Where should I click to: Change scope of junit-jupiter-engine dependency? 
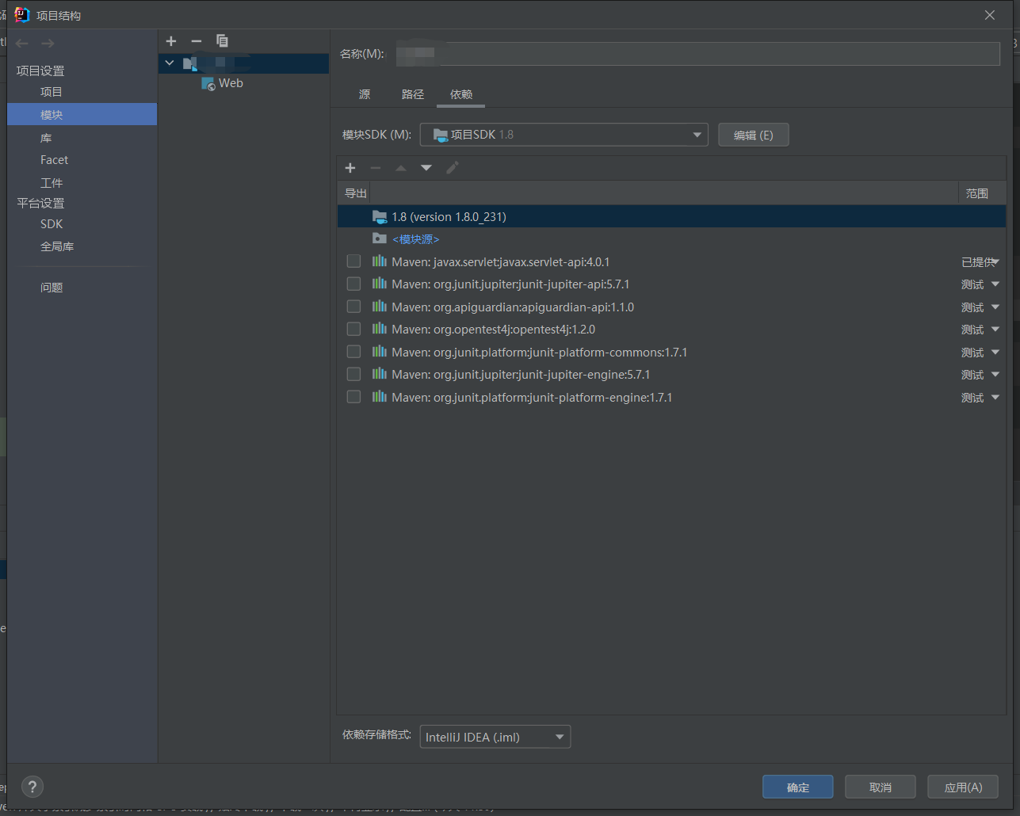tap(981, 375)
